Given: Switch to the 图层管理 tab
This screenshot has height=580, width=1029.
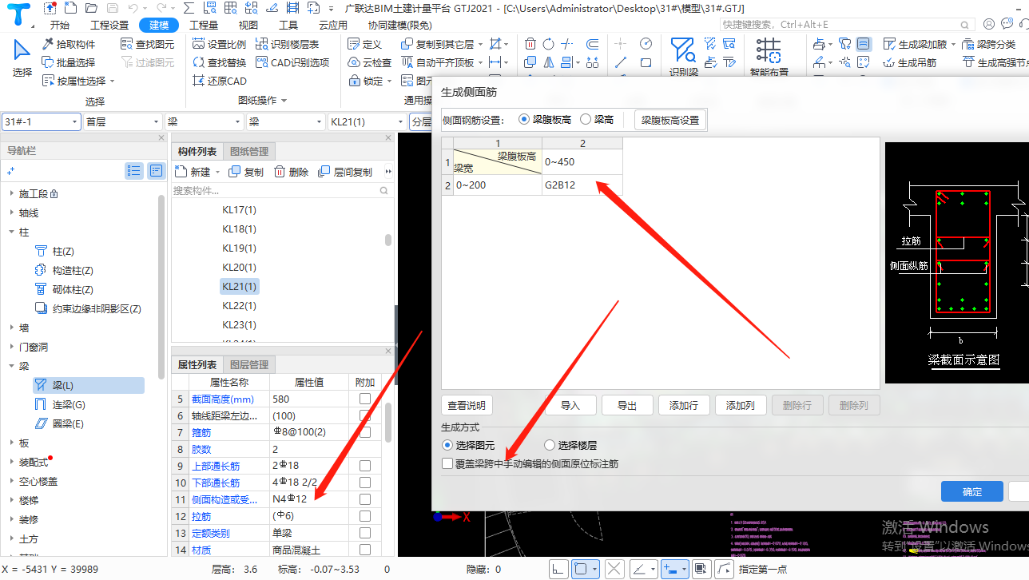Looking at the screenshot, I should click(x=249, y=364).
